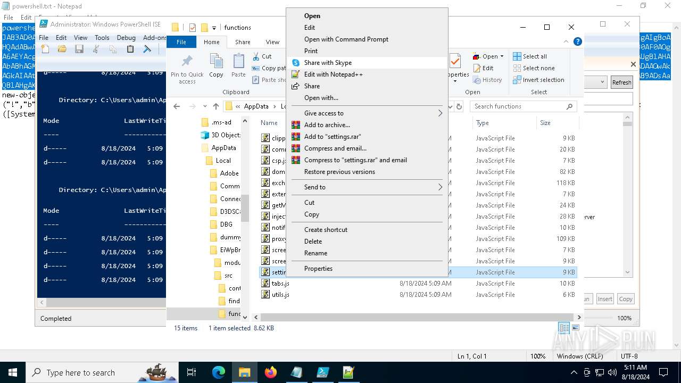Click Invert selection in Explorer ribbon

coord(539,80)
